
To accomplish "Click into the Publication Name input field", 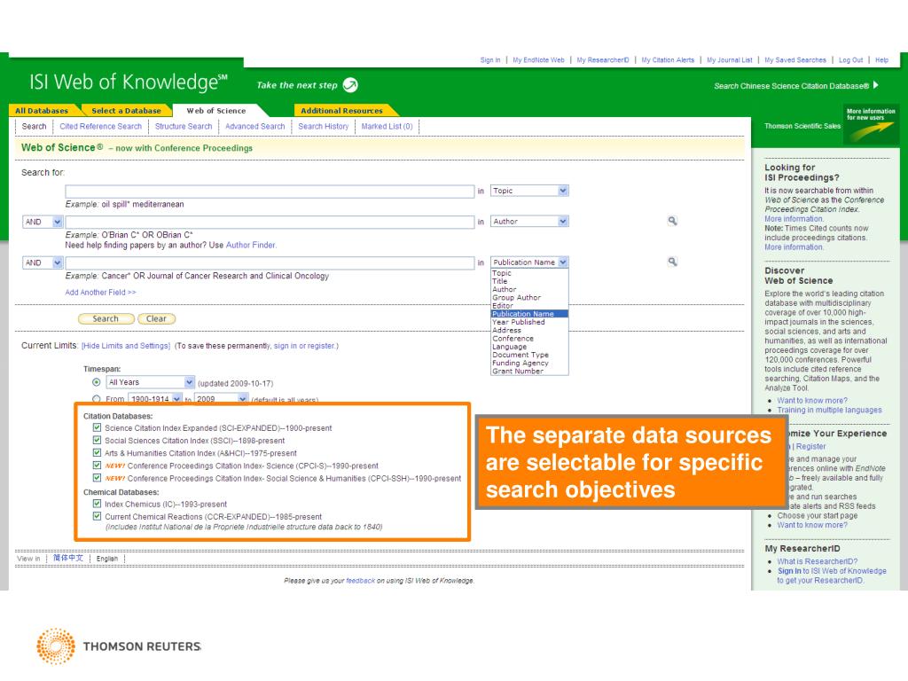I will coord(270,262).
